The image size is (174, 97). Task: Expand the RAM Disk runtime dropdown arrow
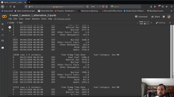(151, 23)
